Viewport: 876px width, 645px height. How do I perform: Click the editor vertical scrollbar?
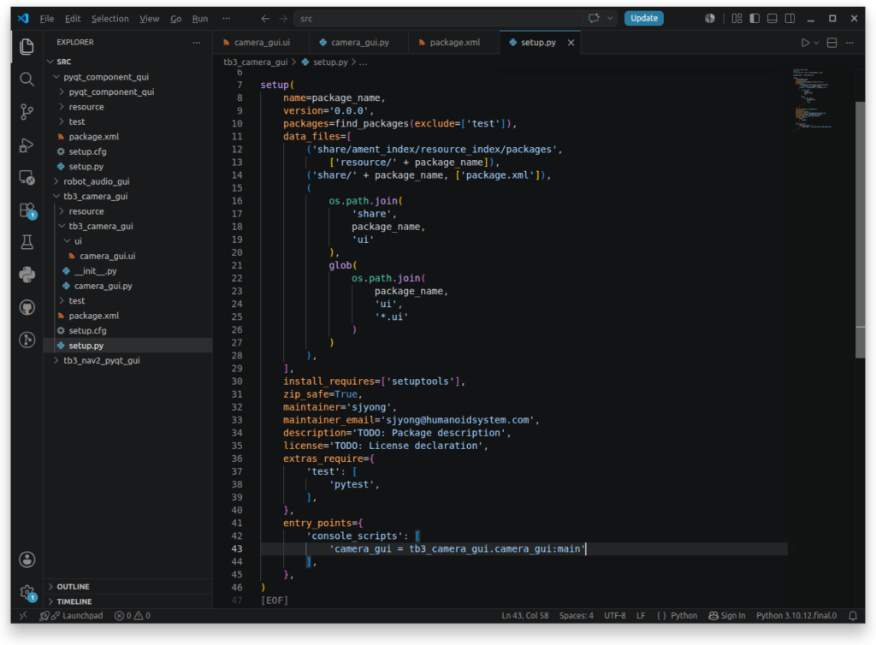tap(860, 229)
